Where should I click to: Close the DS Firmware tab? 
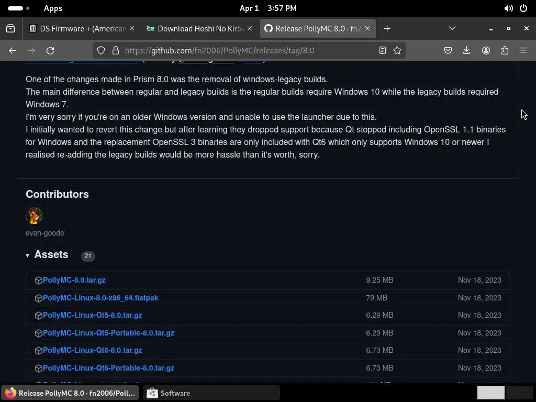click(132, 28)
